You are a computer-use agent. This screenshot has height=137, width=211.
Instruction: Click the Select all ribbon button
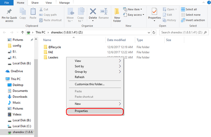189,9
